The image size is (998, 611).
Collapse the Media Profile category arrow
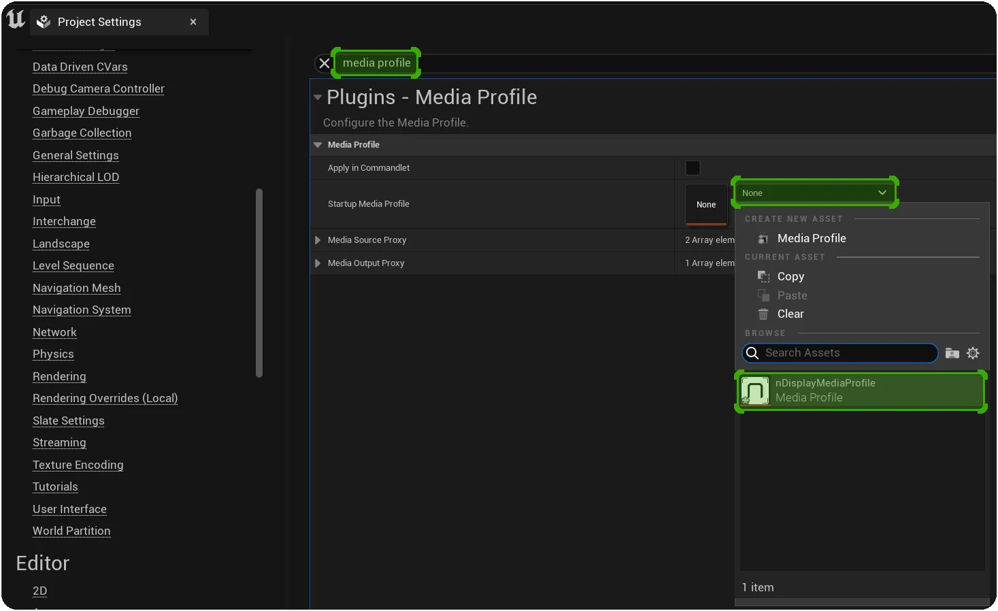coord(318,145)
